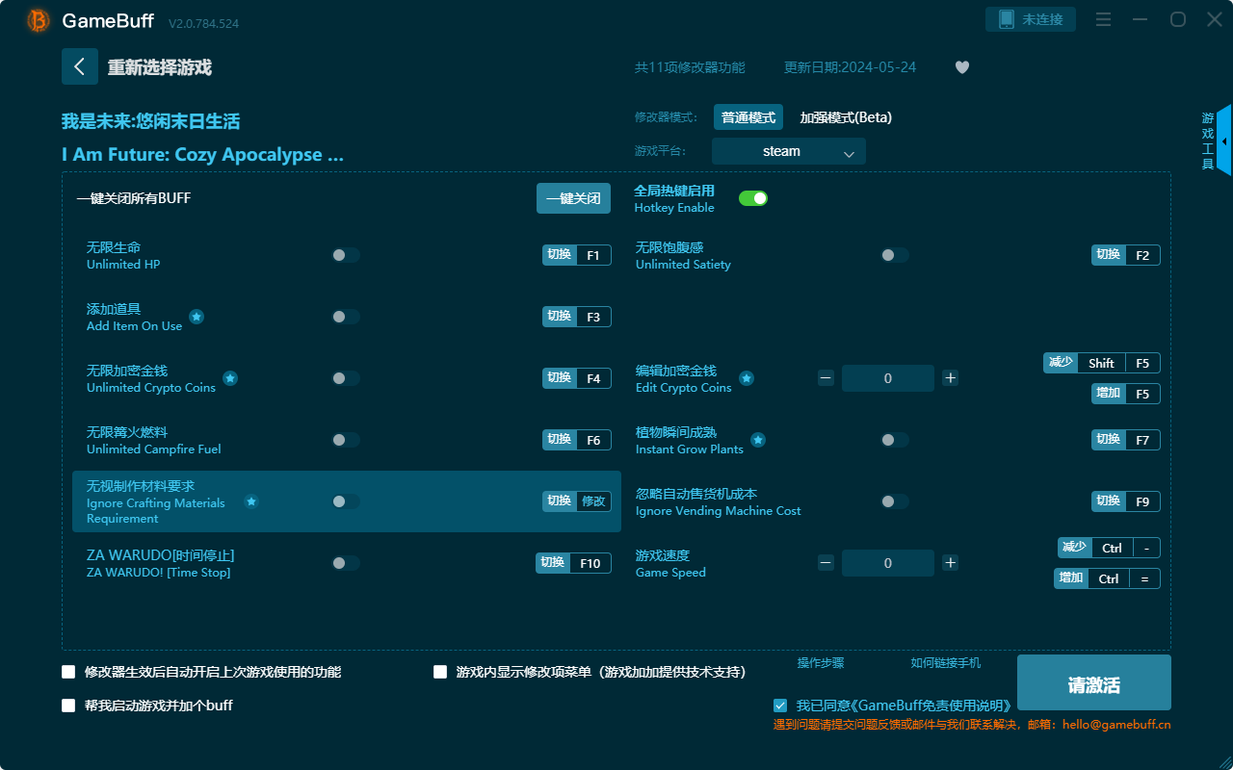
Task: Open the steam platform dropdown
Action: point(789,151)
